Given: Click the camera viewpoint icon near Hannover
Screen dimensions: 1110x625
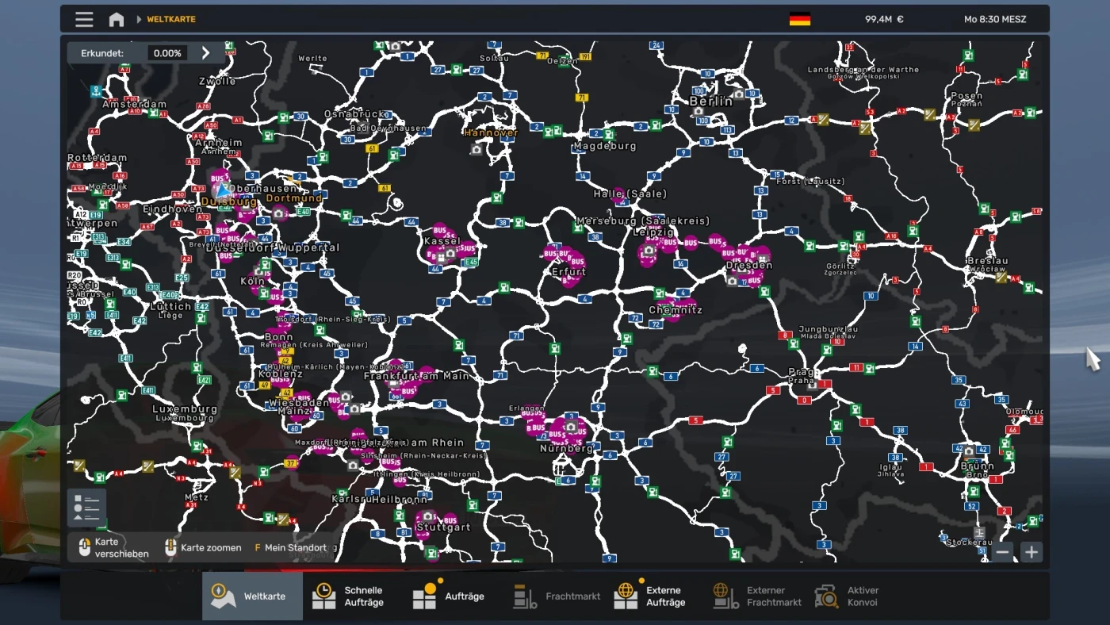Looking at the screenshot, I should click(x=477, y=149).
